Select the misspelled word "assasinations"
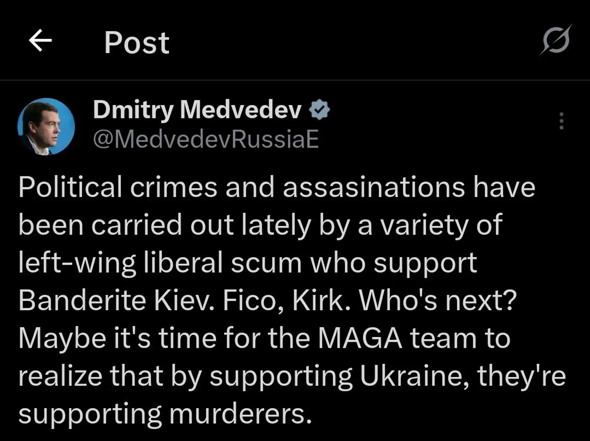The image size is (590, 441). tap(373, 187)
